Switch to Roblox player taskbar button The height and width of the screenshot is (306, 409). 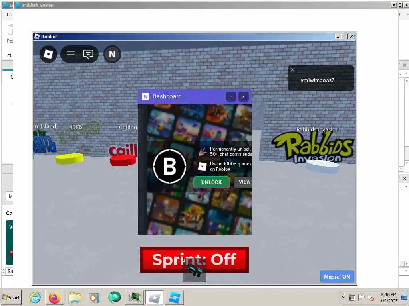pos(155,298)
